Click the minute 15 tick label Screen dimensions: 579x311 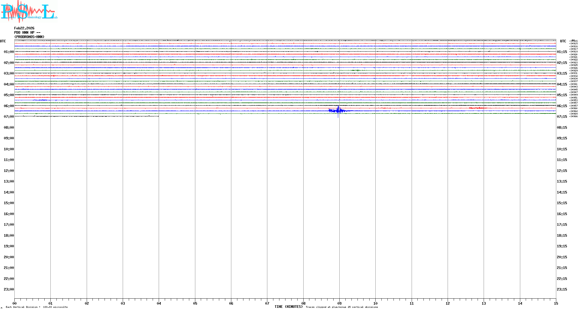click(x=556, y=303)
